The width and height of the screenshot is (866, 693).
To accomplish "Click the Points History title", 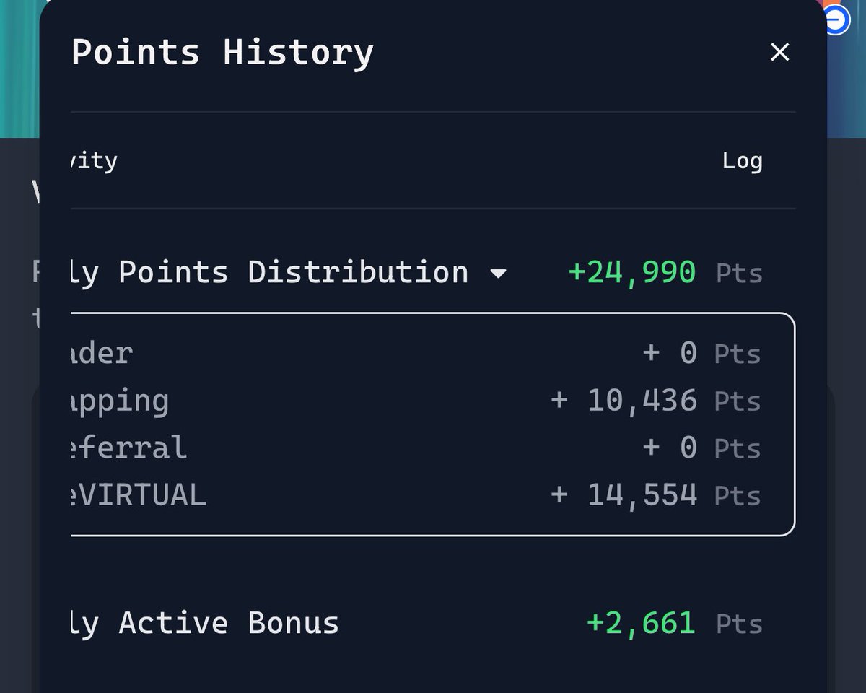I will (x=222, y=52).
